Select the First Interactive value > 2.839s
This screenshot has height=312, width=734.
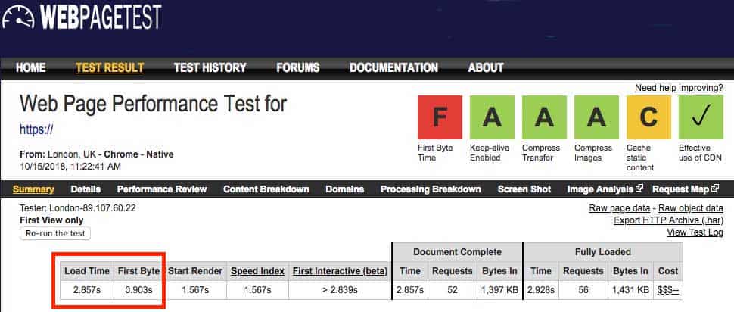click(x=341, y=290)
